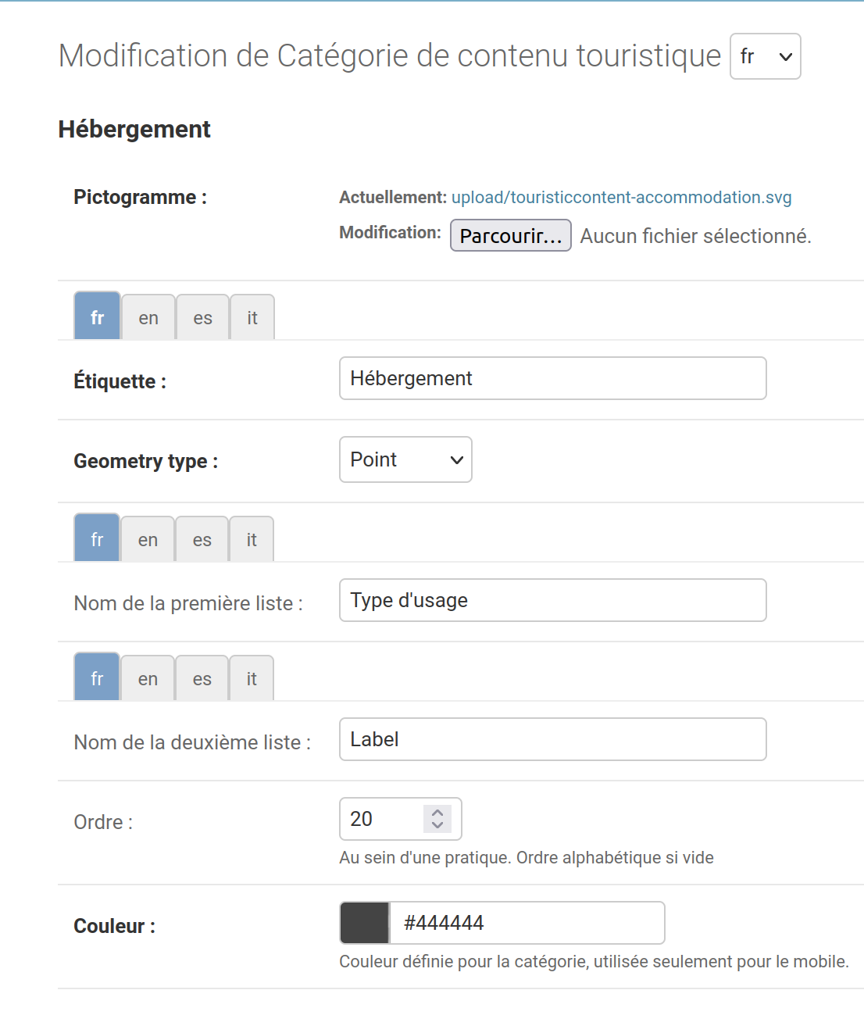This screenshot has width=864, height=1033.
Task: Switch to en tab above Nom de la deuxième liste
Action: point(148,678)
